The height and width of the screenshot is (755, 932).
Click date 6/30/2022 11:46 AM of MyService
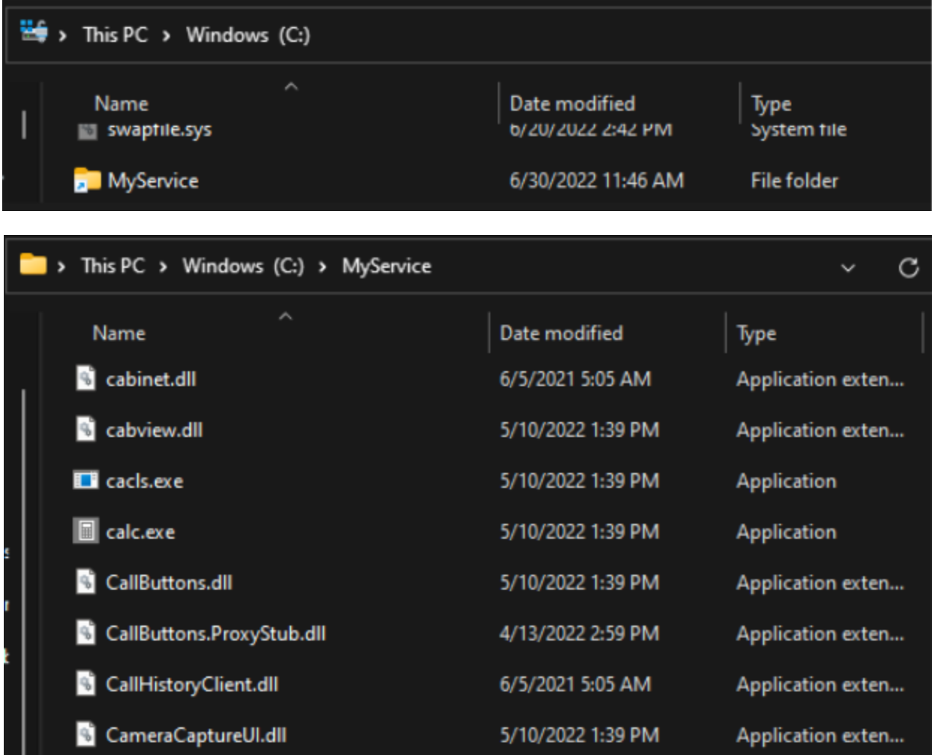pos(597,180)
